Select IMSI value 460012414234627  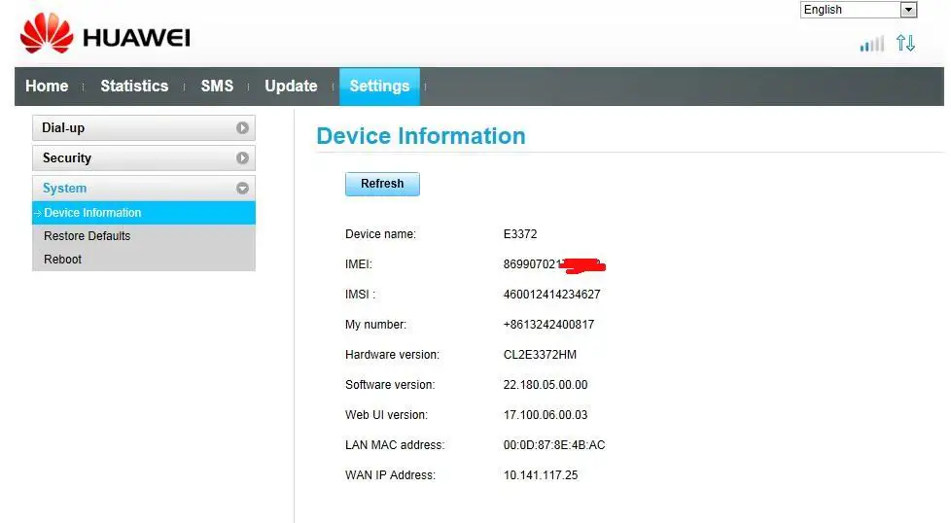[551, 295]
